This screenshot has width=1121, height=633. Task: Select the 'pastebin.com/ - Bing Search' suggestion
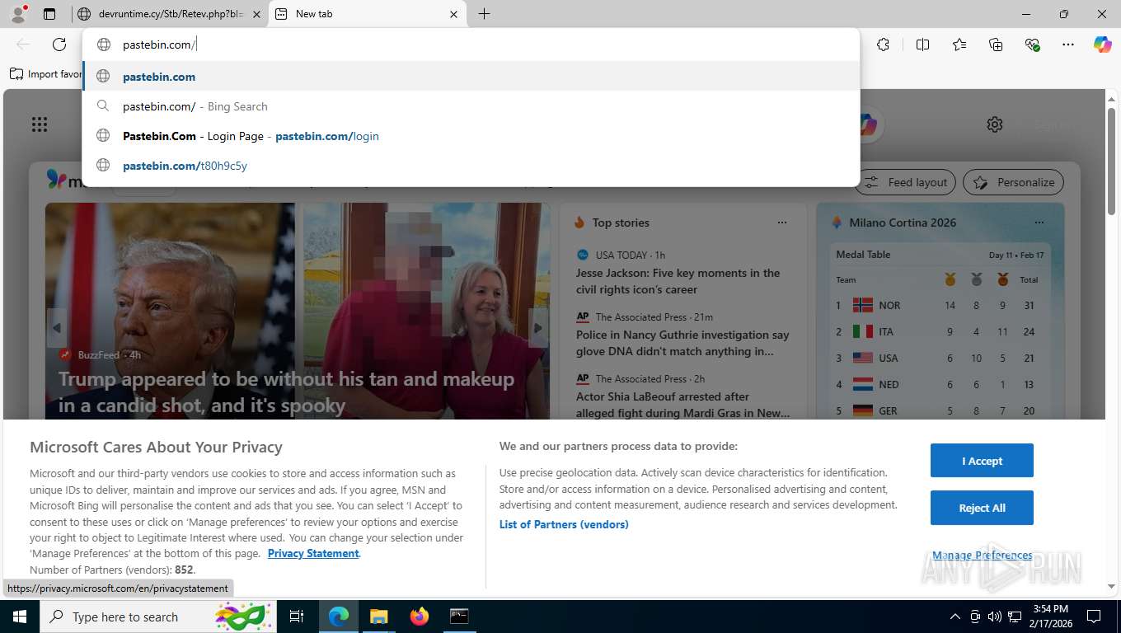(471, 106)
